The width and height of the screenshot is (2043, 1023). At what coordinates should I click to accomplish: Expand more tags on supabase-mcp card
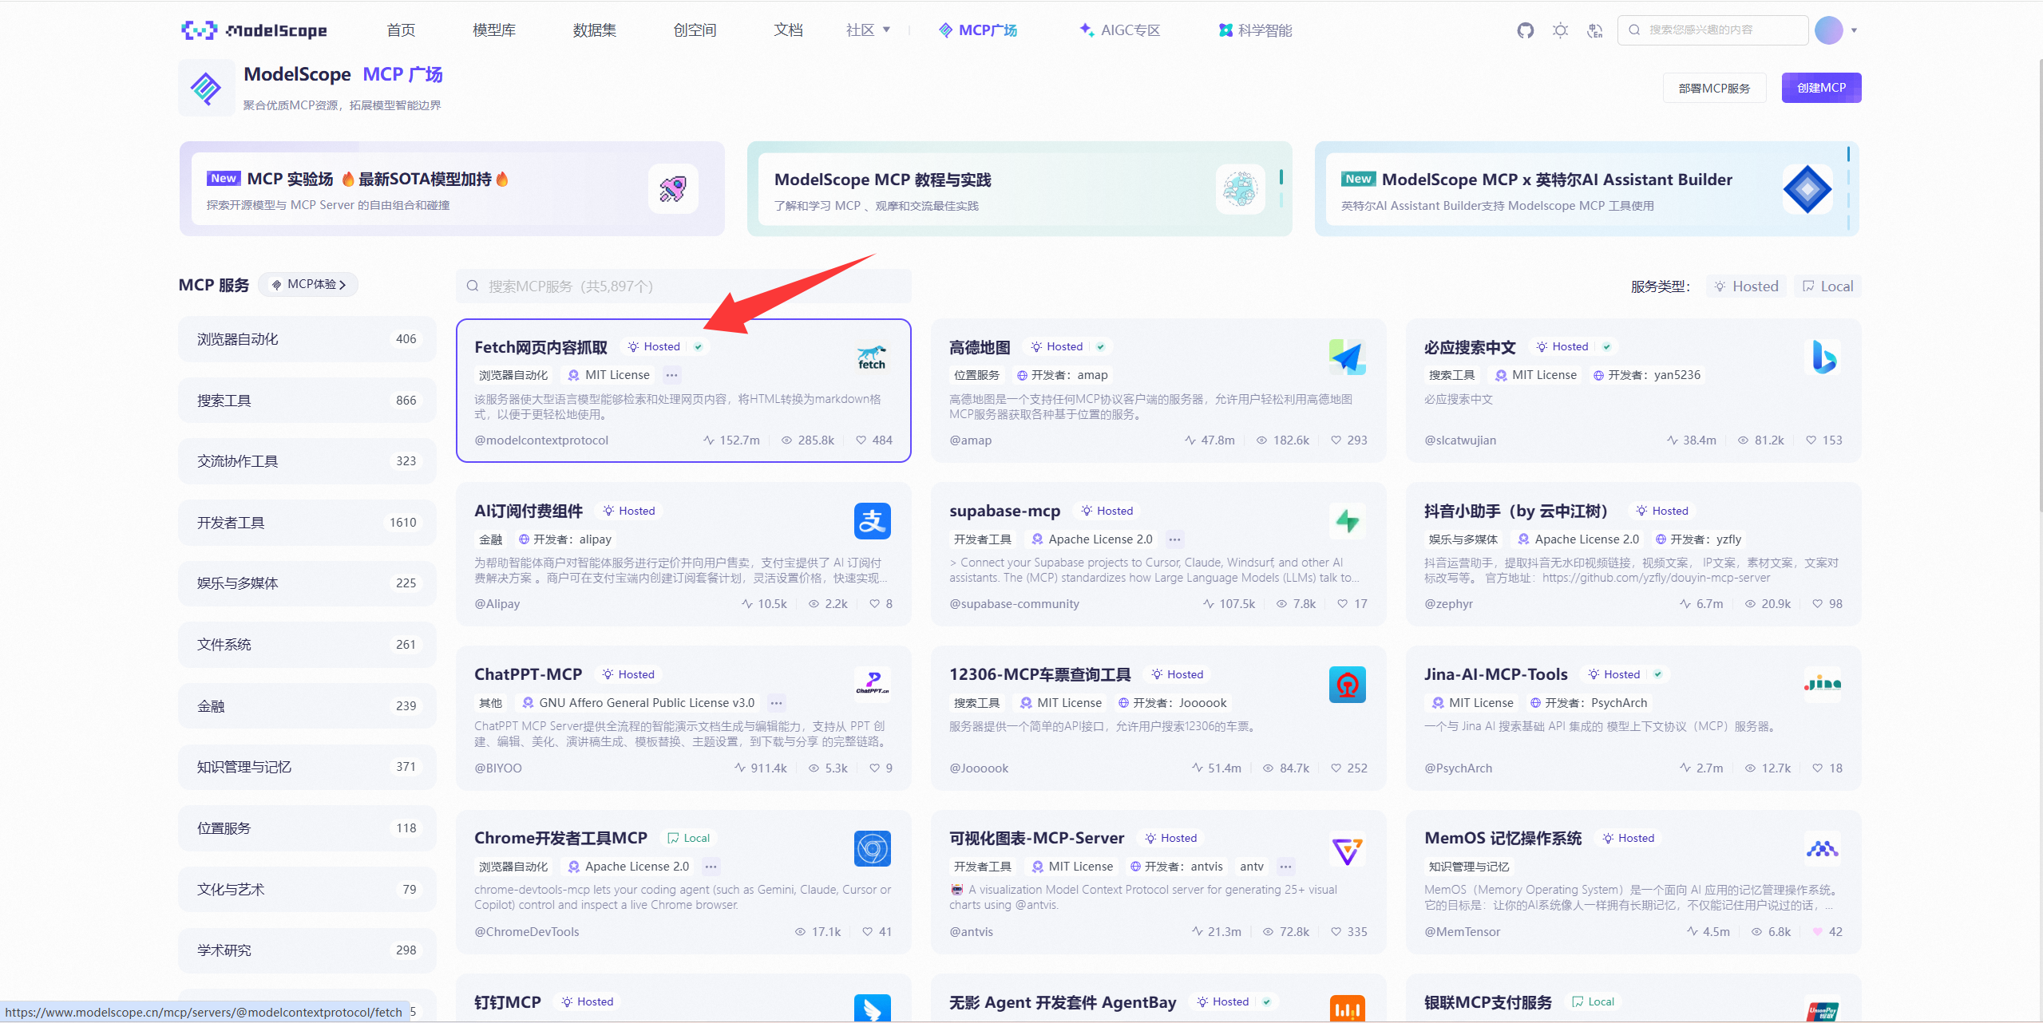point(1174,539)
